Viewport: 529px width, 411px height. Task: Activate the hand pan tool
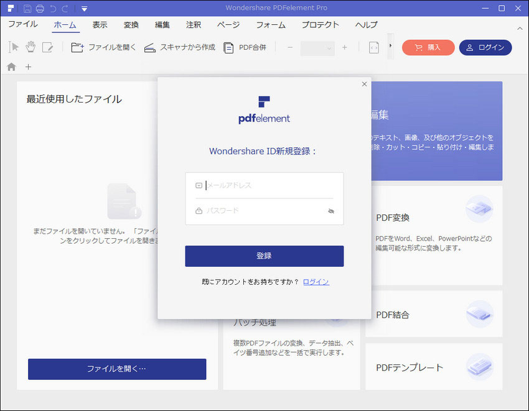click(30, 47)
